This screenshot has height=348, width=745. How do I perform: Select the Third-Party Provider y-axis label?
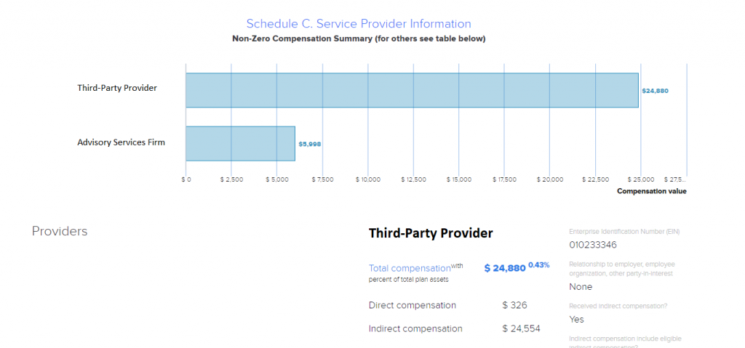[117, 88]
